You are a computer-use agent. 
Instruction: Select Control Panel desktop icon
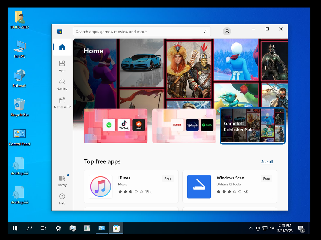[20, 137]
